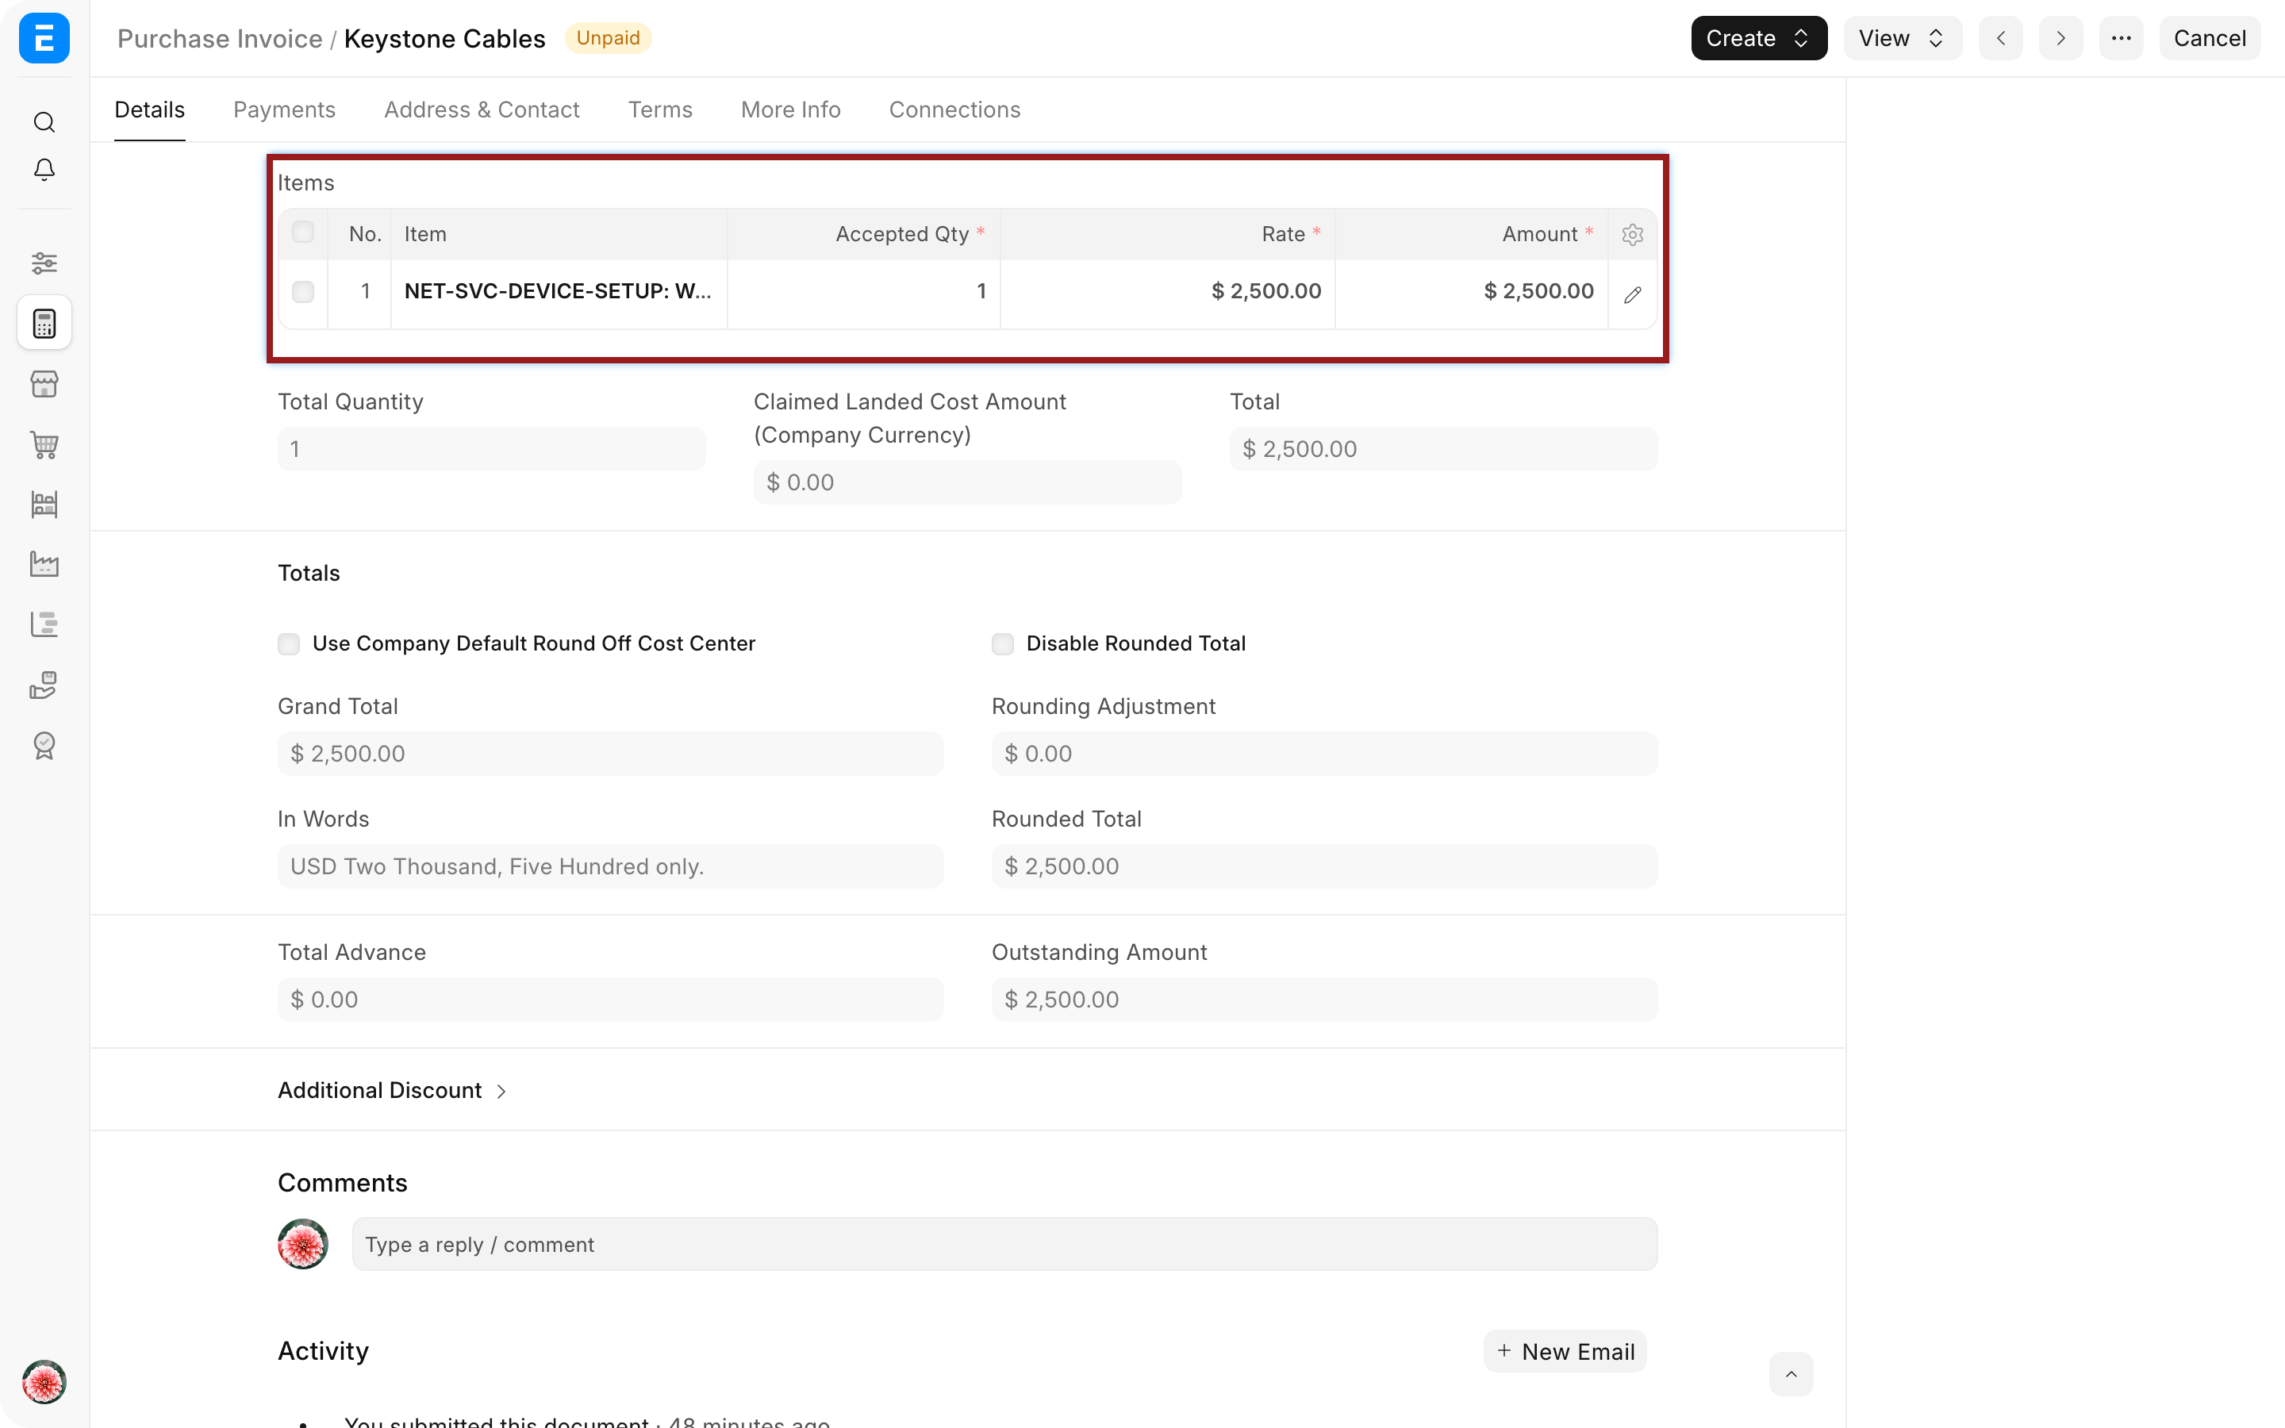The image size is (2285, 1428).
Task: Click the scroll-to-top arrow button
Action: (1790, 1374)
